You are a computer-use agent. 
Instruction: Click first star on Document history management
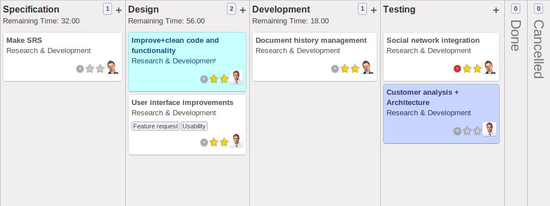coord(345,68)
